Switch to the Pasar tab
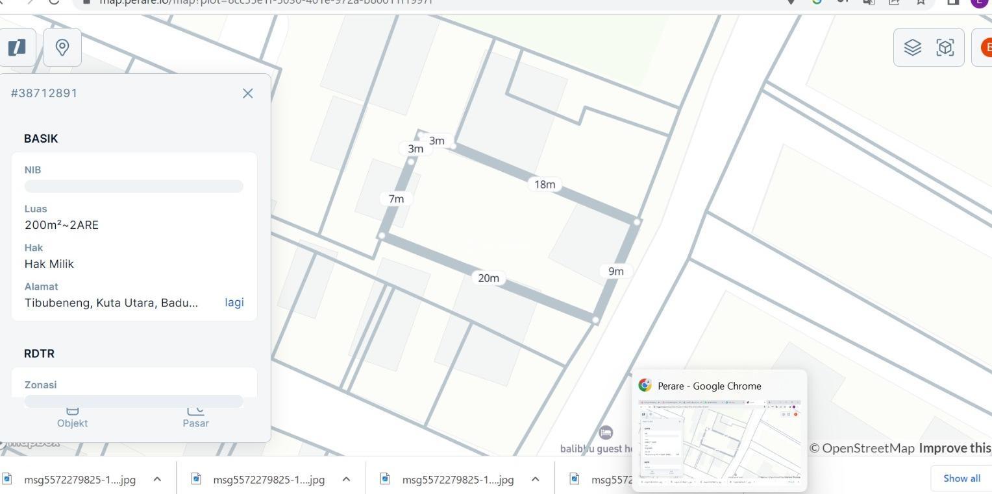 pos(195,417)
